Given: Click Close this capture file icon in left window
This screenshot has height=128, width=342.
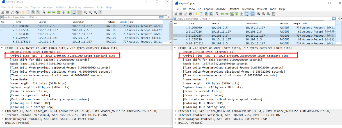Looking at the screenshot, I should pos(33,12).
